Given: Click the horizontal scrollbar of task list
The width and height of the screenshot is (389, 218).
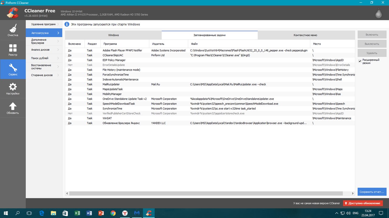Looking at the screenshot, I should tap(206, 193).
